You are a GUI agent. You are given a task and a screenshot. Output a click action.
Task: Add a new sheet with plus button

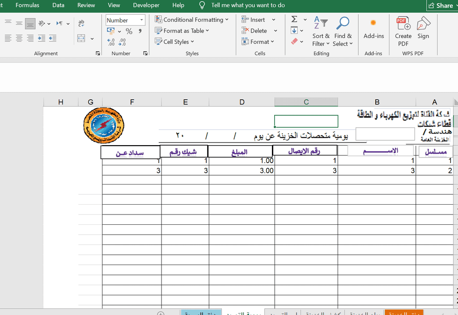click(161, 313)
